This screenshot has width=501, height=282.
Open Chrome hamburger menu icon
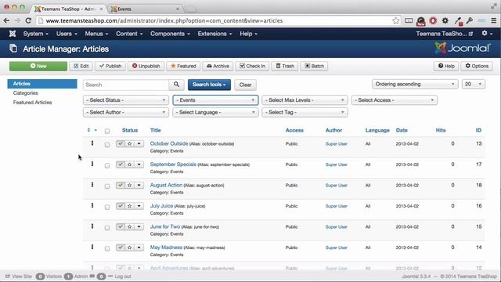(x=494, y=21)
